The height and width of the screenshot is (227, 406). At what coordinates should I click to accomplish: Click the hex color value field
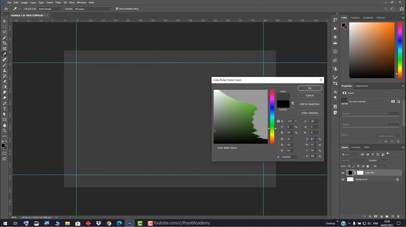289,157
